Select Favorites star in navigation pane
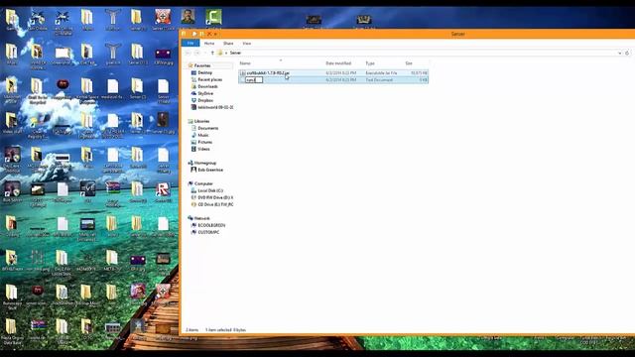The width and height of the screenshot is (635, 357). [190, 65]
